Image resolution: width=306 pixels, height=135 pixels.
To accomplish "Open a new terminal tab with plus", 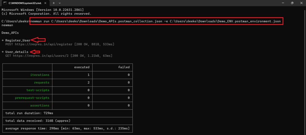I will coord(54,3).
